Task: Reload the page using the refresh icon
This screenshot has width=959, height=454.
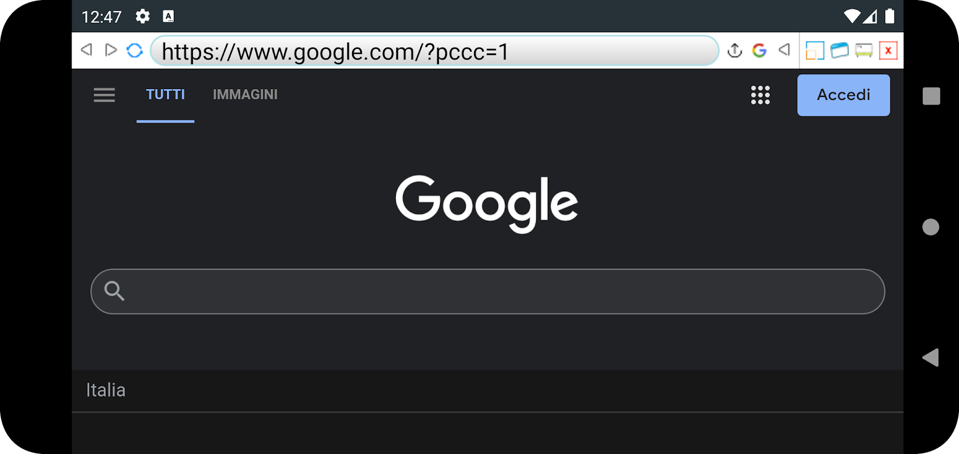Action: pyautogui.click(x=135, y=51)
